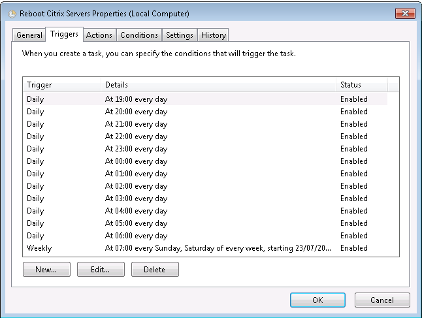Select the trigger 'At 05:00 every day'
The image size is (422, 318).
coord(205,223)
